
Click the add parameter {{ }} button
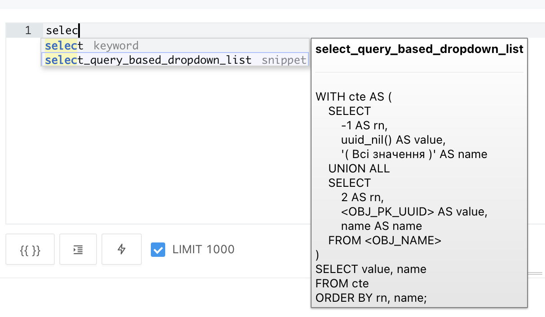point(30,249)
